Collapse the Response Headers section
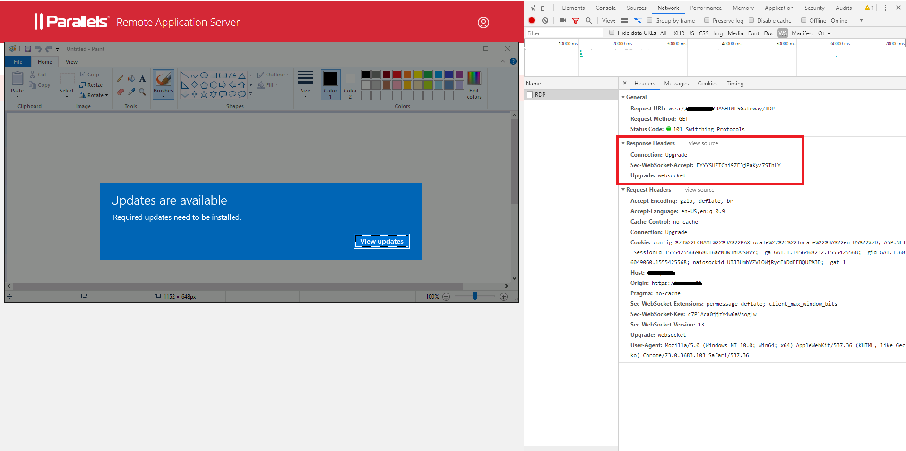The height and width of the screenshot is (451, 906). coord(623,143)
